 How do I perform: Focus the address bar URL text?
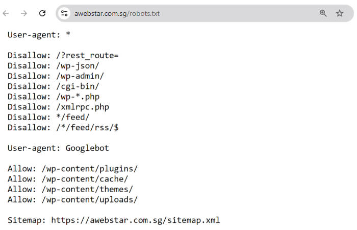pyautogui.click(x=116, y=13)
